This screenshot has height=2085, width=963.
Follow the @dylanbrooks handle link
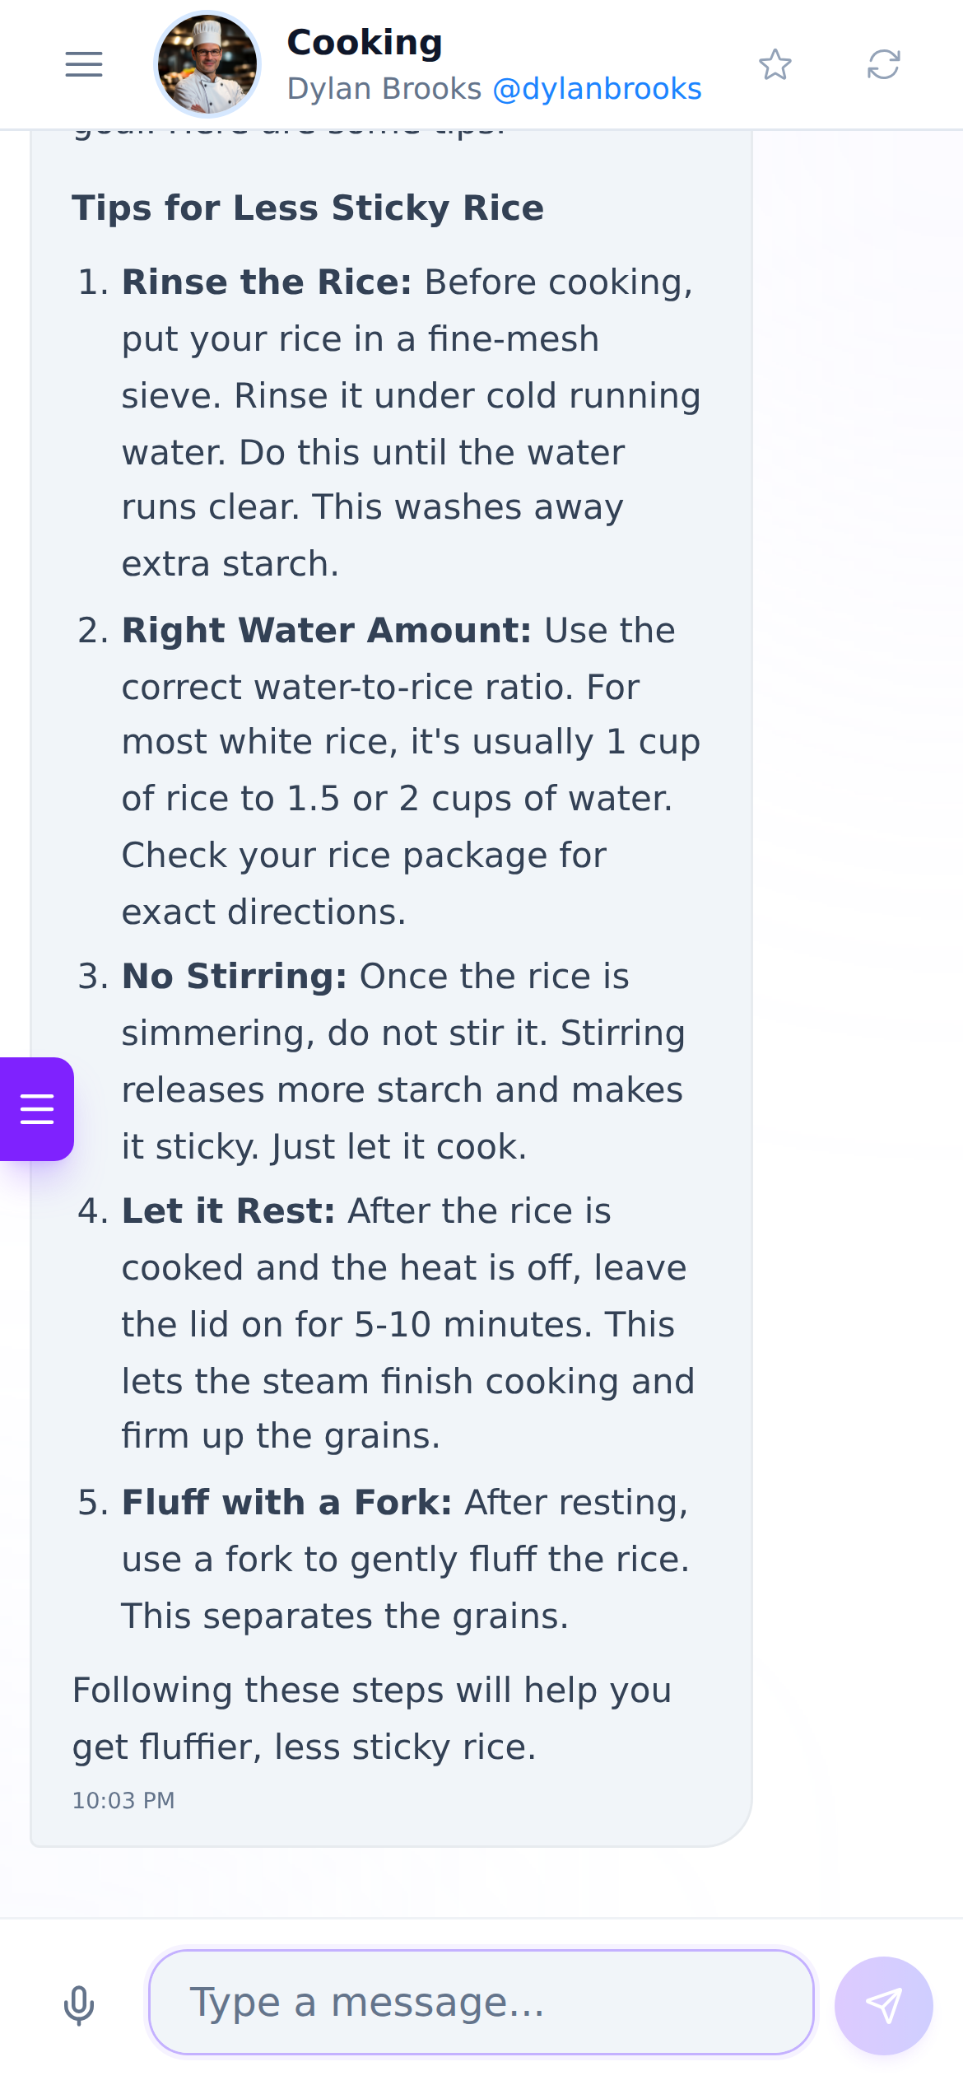(598, 89)
